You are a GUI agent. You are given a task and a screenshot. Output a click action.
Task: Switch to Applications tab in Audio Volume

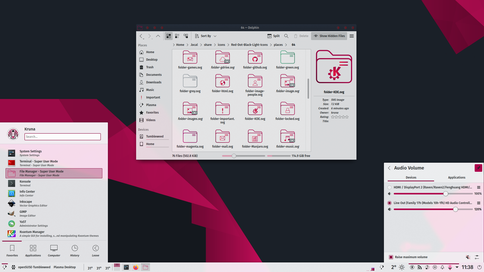pyautogui.click(x=457, y=178)
